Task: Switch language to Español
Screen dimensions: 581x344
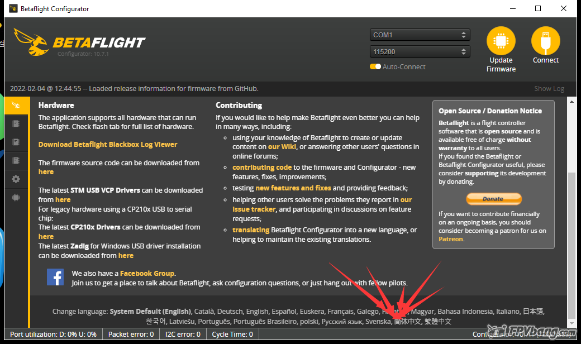Action: tap(284, 312)
